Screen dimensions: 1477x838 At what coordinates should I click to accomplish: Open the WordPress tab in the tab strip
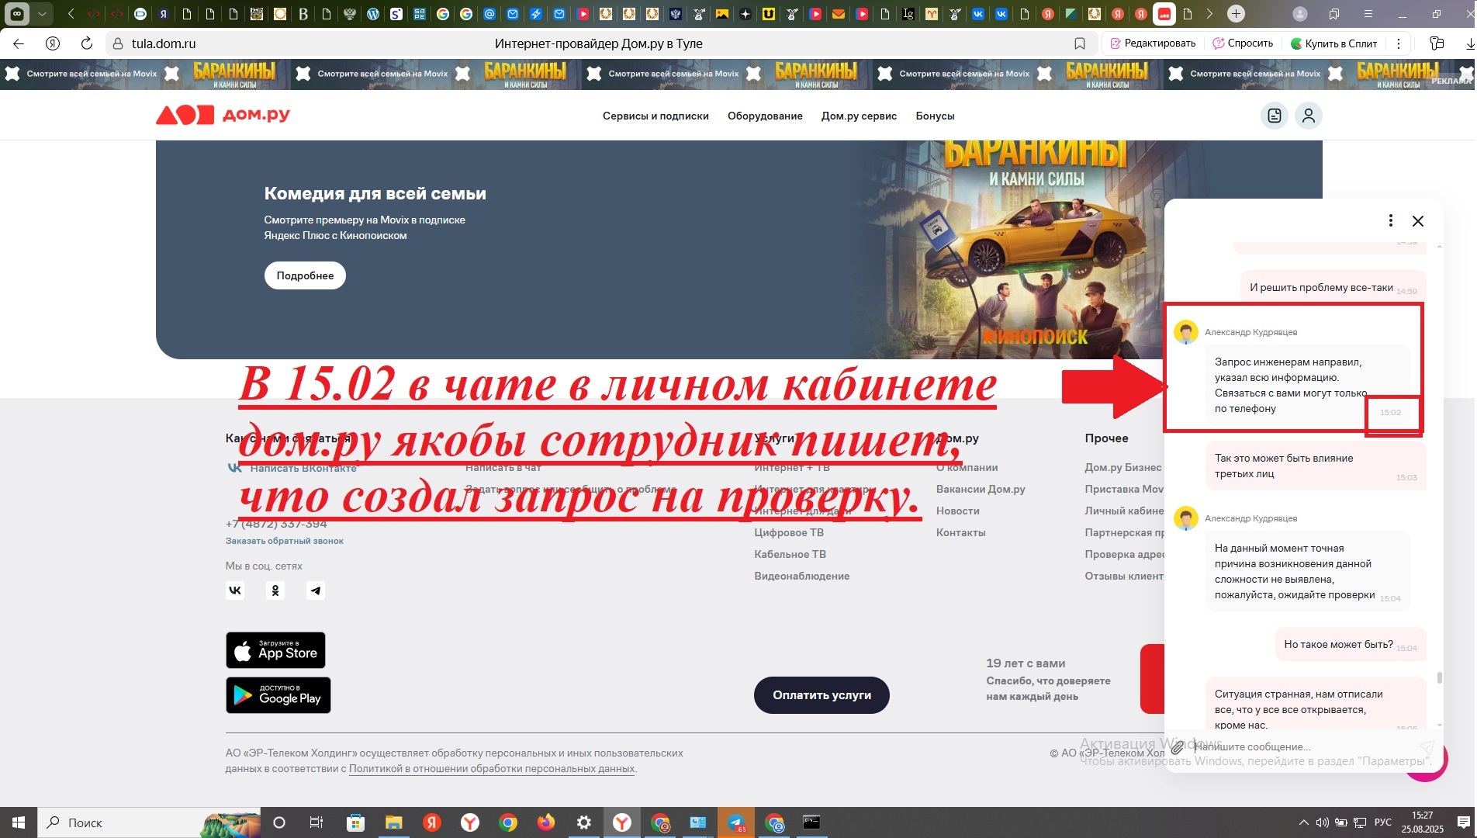point(373,14)
